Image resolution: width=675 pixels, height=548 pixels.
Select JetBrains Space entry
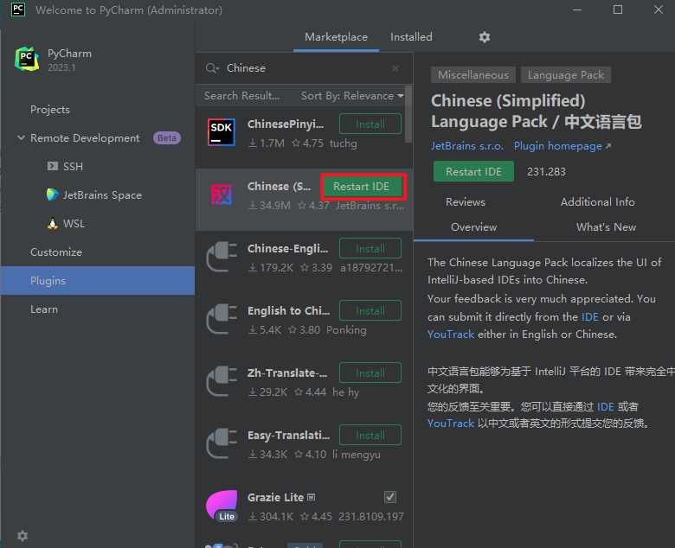point(102,195)
